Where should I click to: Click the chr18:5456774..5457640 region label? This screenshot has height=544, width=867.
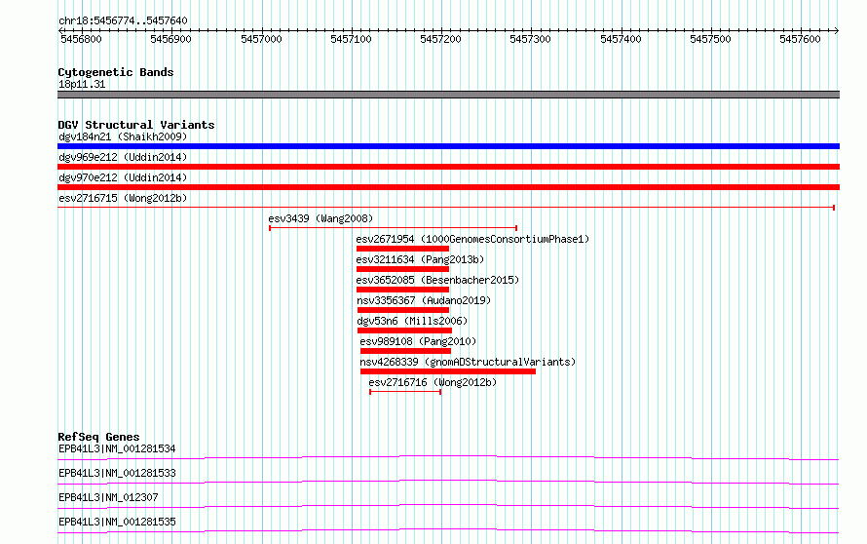(123, 20)
